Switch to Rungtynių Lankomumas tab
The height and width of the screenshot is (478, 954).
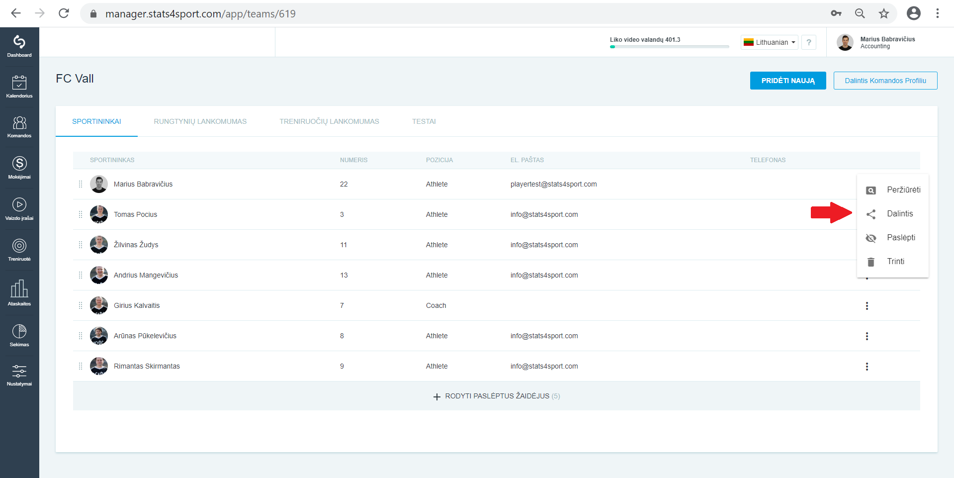click(x=200, y=121)
